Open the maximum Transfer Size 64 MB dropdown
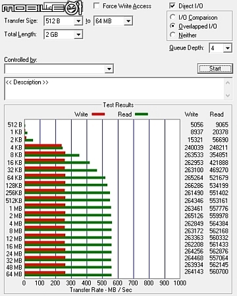The image size is (237, 296). click(128, 21)
